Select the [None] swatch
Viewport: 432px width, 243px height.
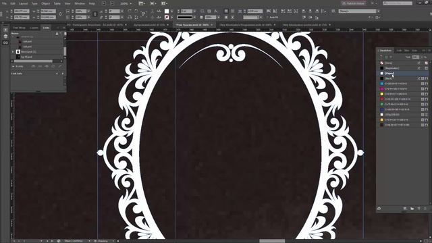(403, 63)
